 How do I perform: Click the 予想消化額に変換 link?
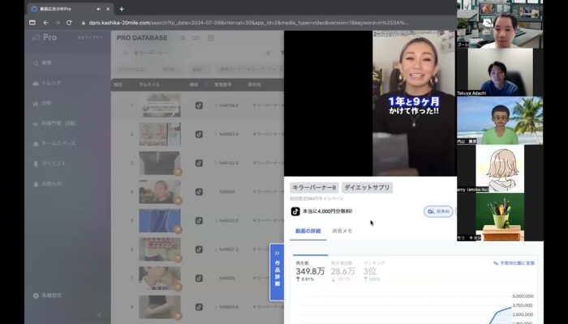click(514, 263)
